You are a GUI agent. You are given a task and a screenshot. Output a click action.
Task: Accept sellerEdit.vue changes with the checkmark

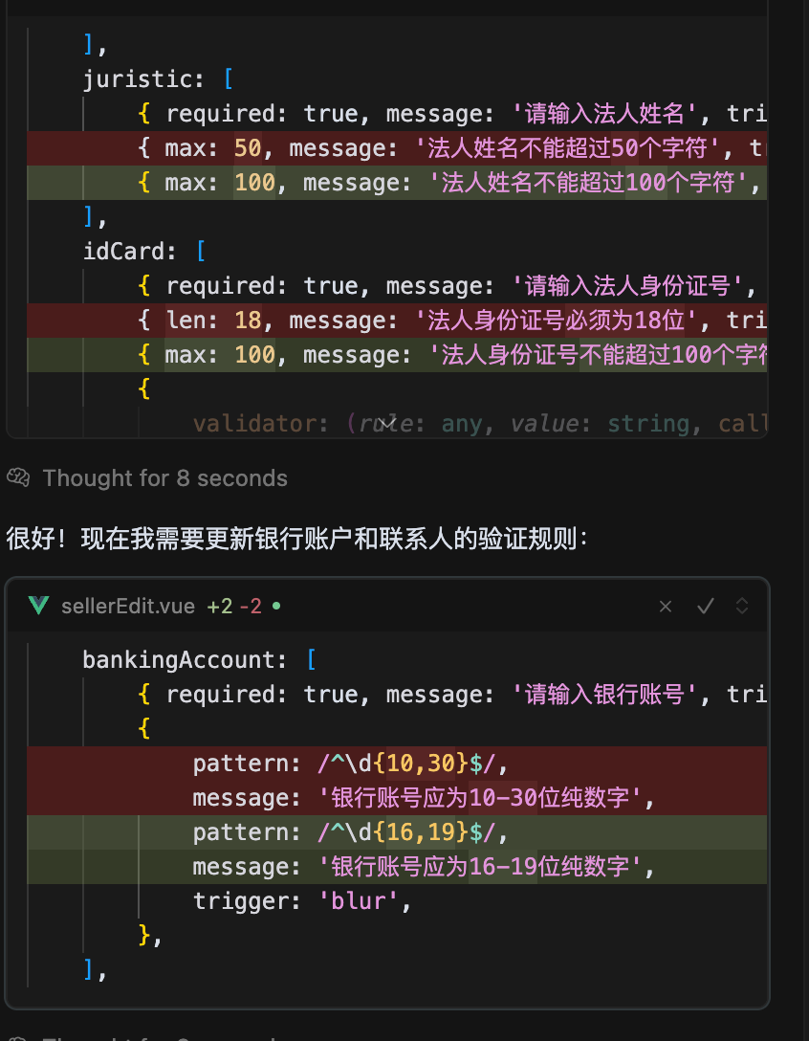705,607
